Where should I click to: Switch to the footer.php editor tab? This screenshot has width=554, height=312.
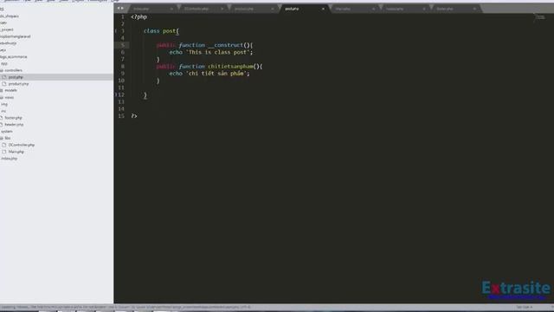click(x=445, y=9)
